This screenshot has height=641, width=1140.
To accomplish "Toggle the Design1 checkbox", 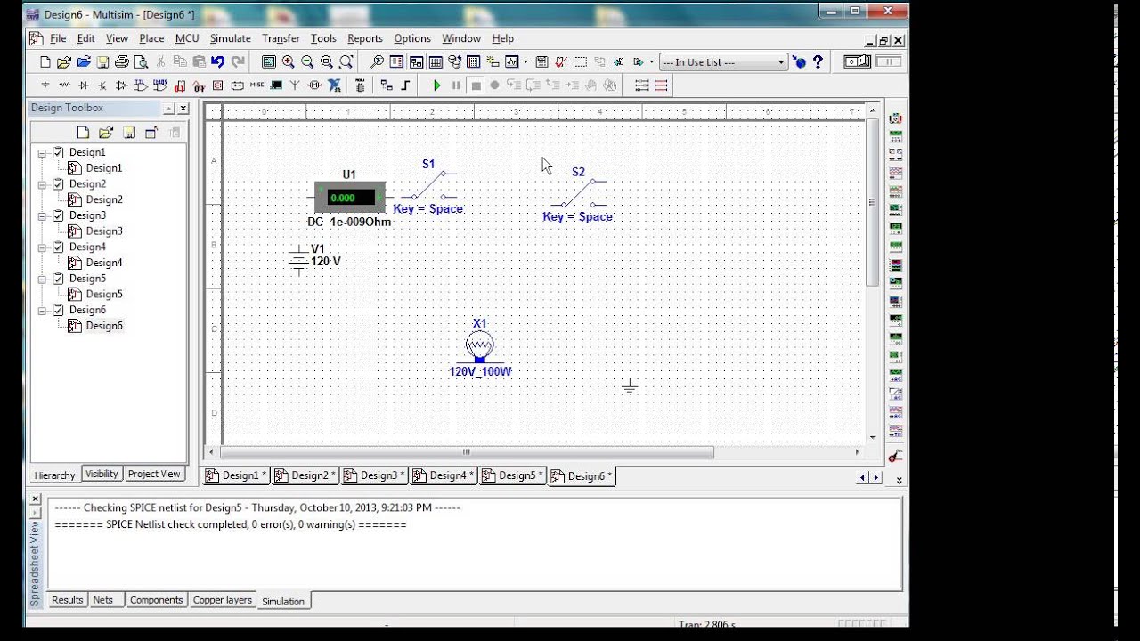I will coord(59,152).
